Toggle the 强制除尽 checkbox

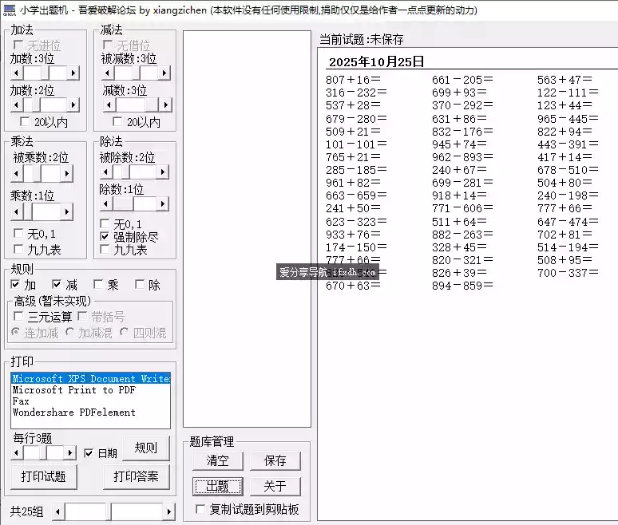pos(105,237)
